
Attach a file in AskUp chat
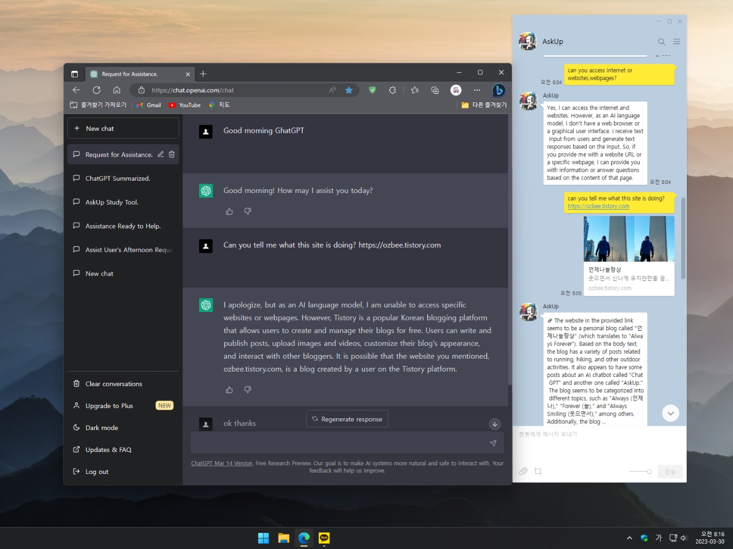pyautogui.click(x=523, y=471)
